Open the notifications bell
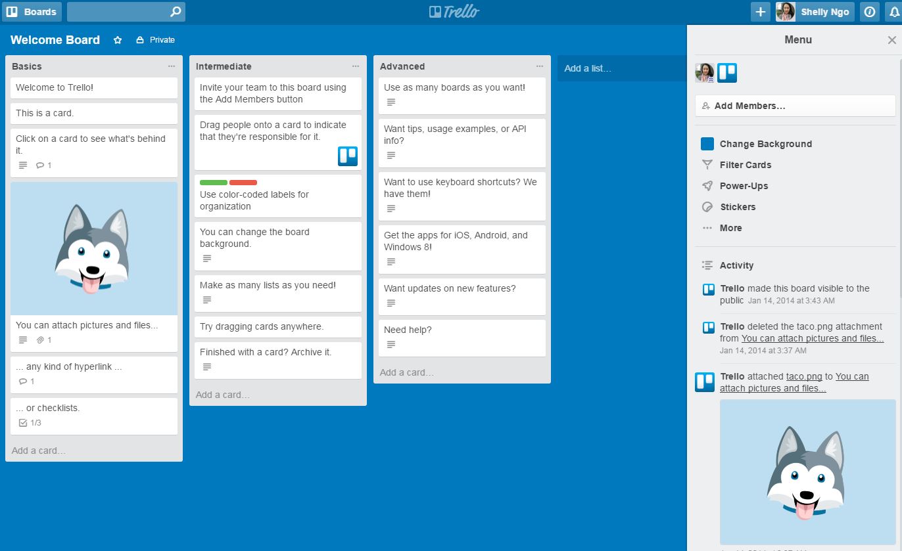The height and width of the screenshot is (551, 902). [893, 12]
